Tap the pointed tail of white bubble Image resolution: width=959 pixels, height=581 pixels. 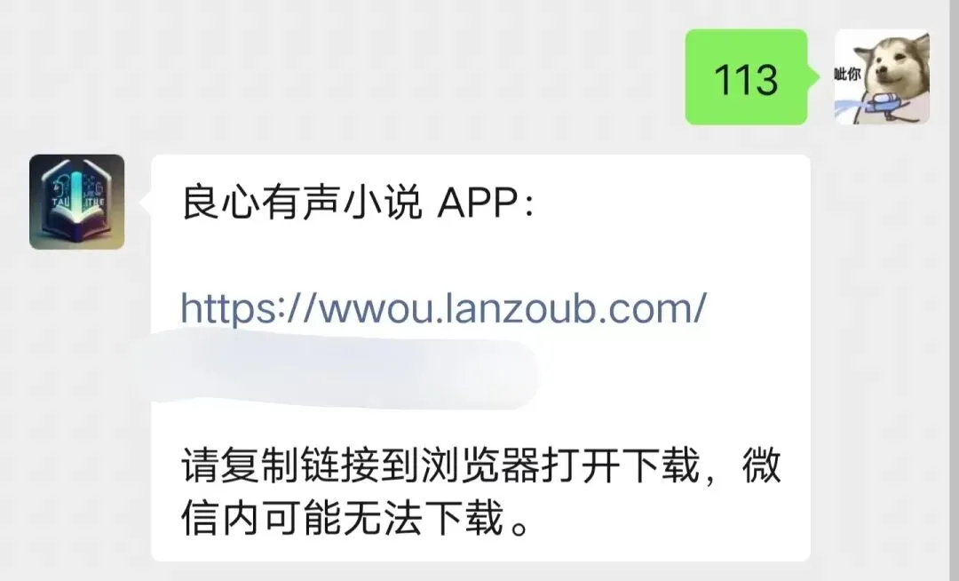(x=146, y=202)
